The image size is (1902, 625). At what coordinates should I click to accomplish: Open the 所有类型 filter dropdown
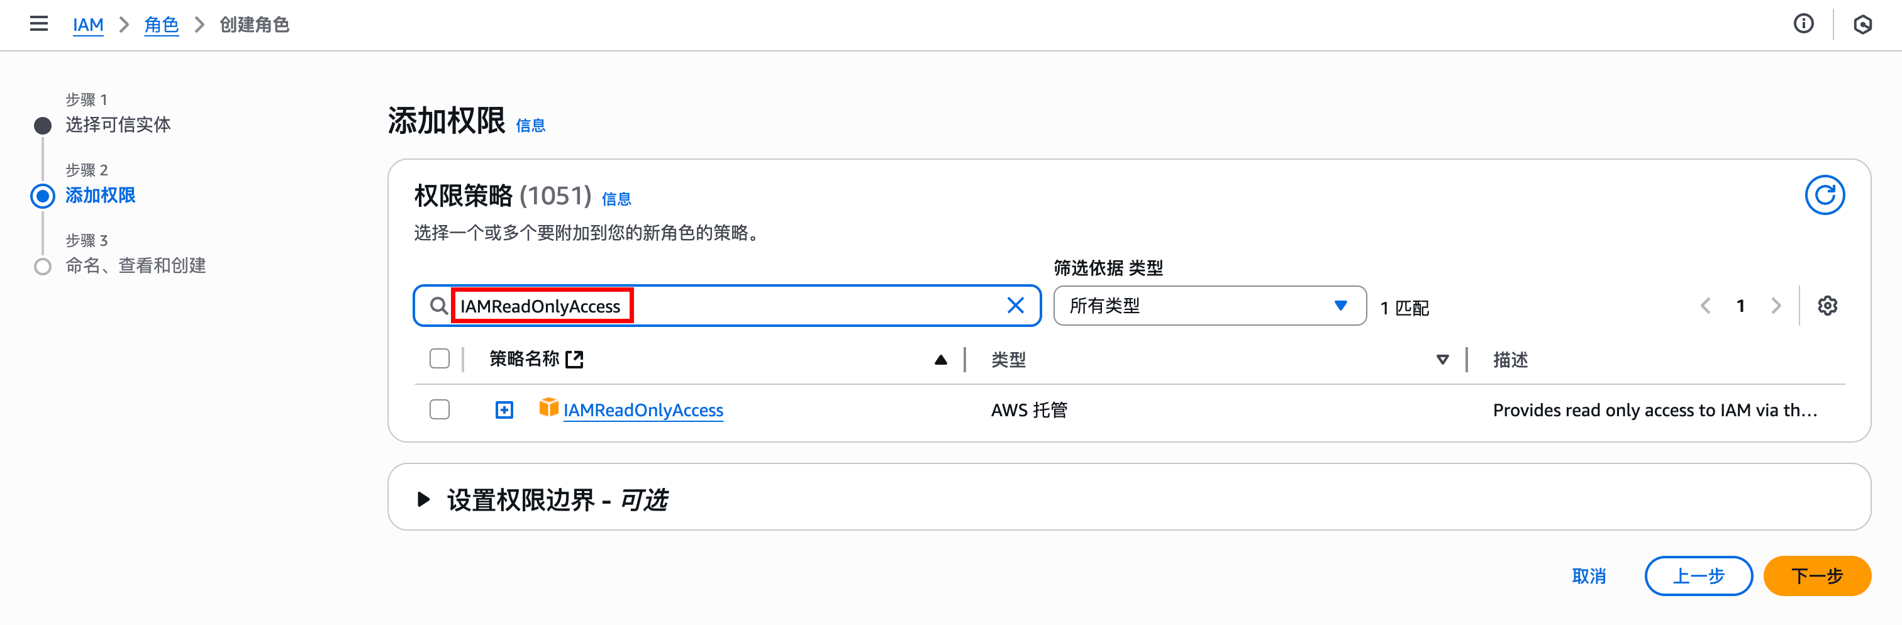[1210, 306]
